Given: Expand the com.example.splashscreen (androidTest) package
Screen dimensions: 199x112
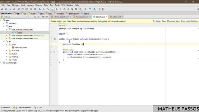Looking at the screenshot, I should click(x=7, y=35).
